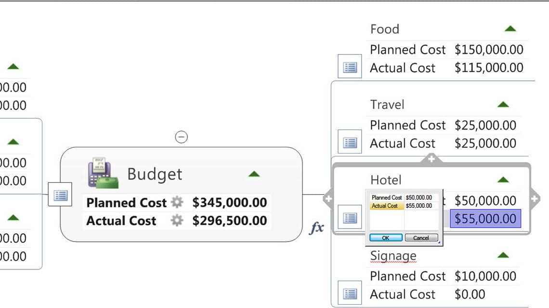Click the Actual Cost formula gear icon
549x308 pixels.
(177, 220)
